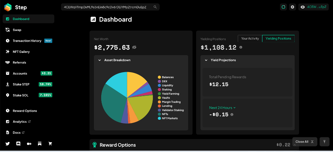Toggle NFT Markets legend entry
The image size is (333, 152).
(168, 118)
